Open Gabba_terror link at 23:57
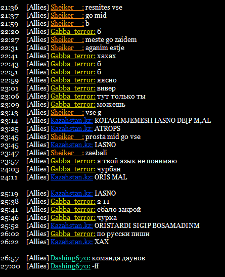Screen dimensions: 225x277 click(73, 161)
